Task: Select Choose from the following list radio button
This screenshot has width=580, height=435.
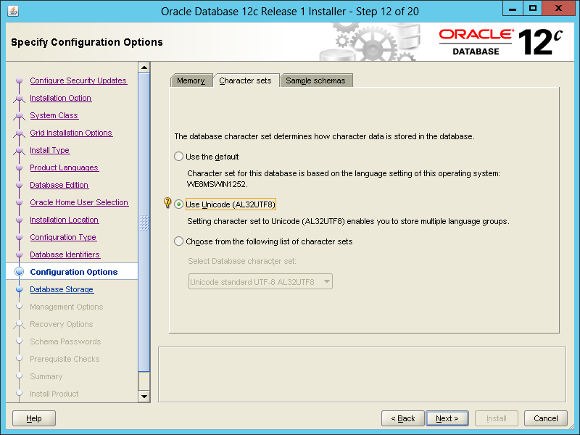Action: [178, 241]
